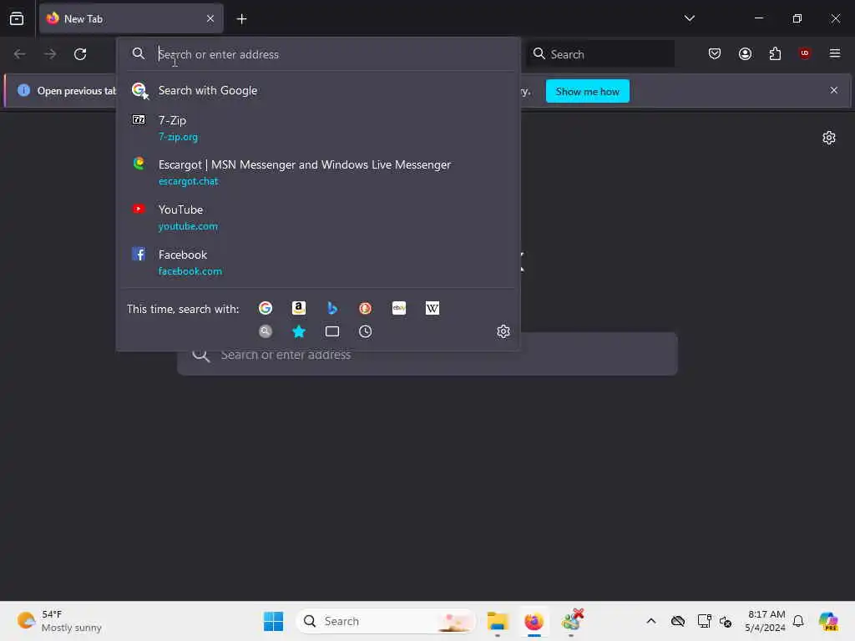
Task: Search this time with Amazon
Action: pos(299,309)
